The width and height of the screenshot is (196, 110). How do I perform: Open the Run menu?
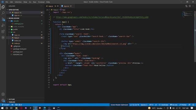(x=35, y=2)
